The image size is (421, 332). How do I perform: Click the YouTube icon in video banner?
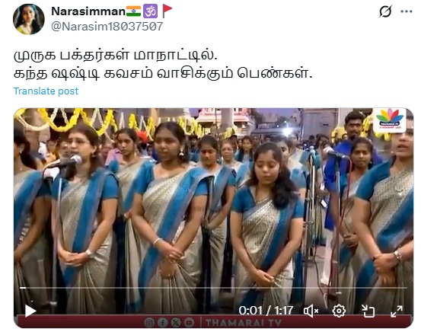pyautogui.click(x=189, y=322)
